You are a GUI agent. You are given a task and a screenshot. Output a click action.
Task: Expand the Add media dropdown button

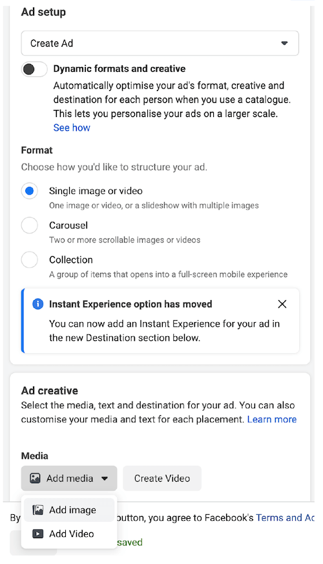(69, 479)
